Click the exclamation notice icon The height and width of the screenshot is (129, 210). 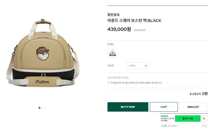[x=109, y=83]
